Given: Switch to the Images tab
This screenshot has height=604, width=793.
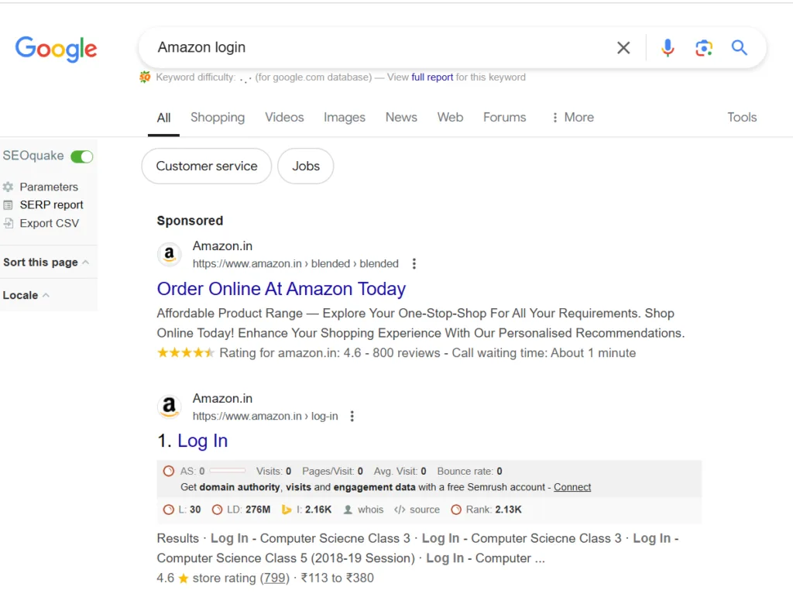Looking at the screenshot, I should click(345, 118).
